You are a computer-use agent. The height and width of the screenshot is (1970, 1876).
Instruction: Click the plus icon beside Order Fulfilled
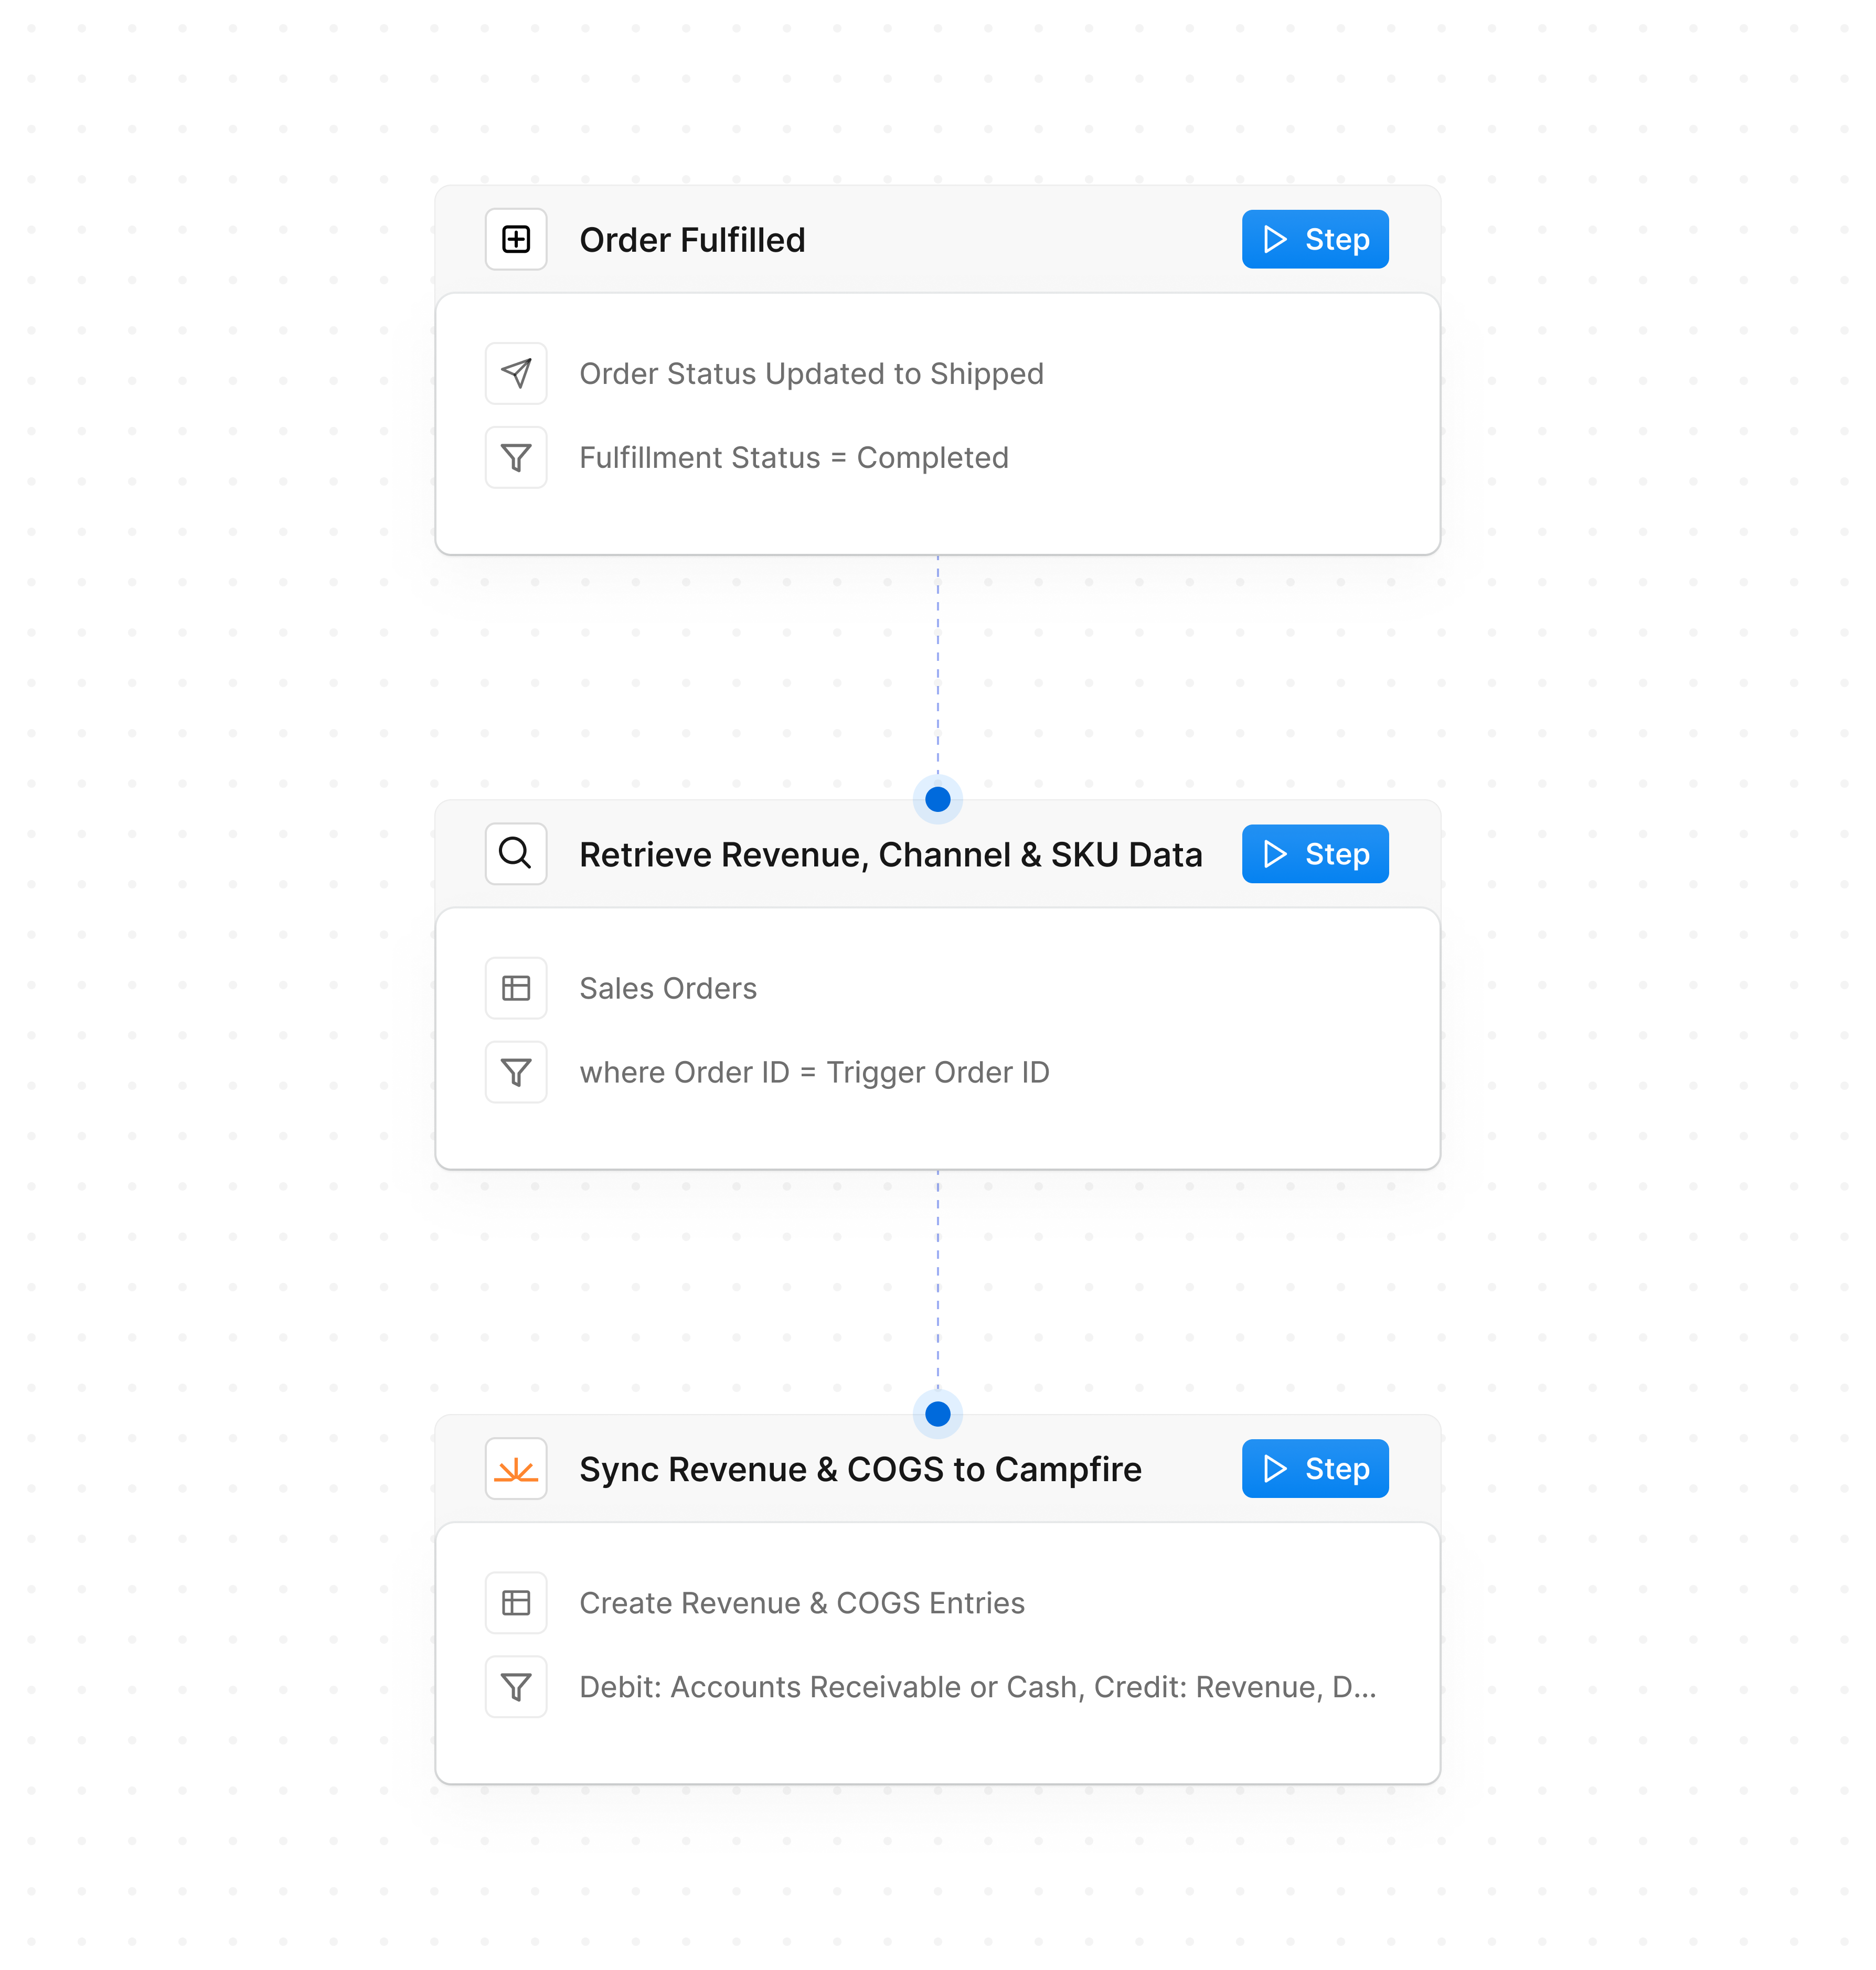coord(515,239)
